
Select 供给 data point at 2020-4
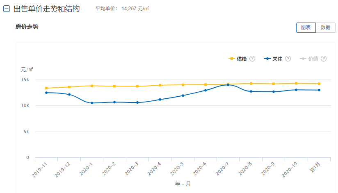[160, 85]
